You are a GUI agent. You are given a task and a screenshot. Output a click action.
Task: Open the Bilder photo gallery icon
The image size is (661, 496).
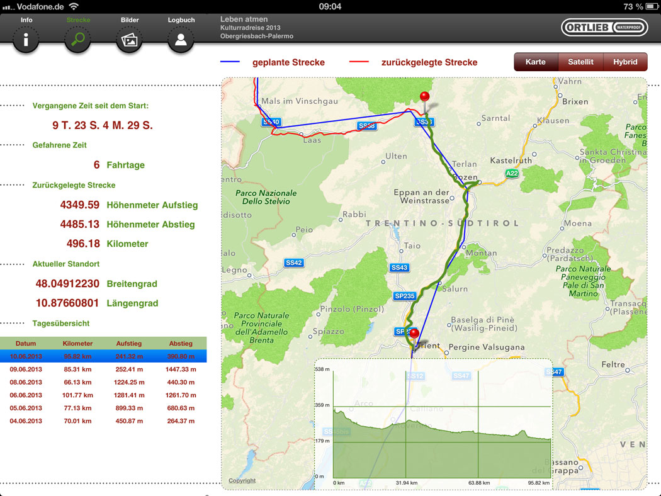[130, 40]
